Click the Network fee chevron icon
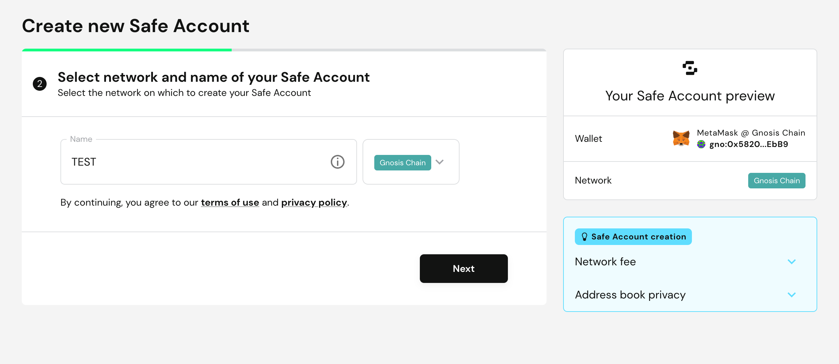The image size is (839, 364). click(791, 262)
